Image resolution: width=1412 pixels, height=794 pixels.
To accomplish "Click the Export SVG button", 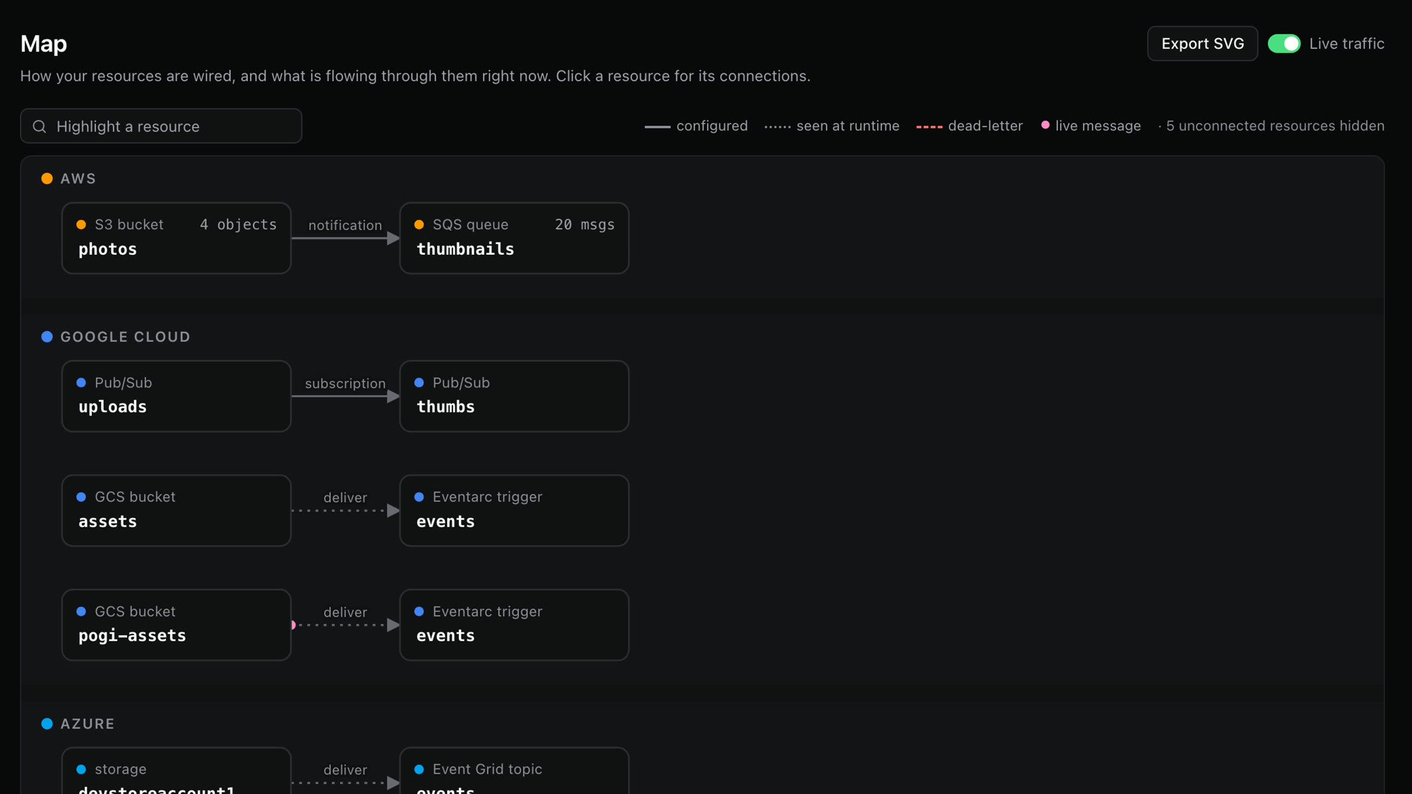I will [x=1202, y=44].
